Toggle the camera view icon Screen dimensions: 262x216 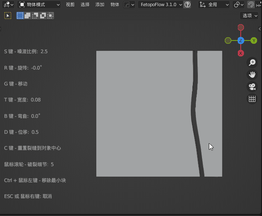pos(252,87)
